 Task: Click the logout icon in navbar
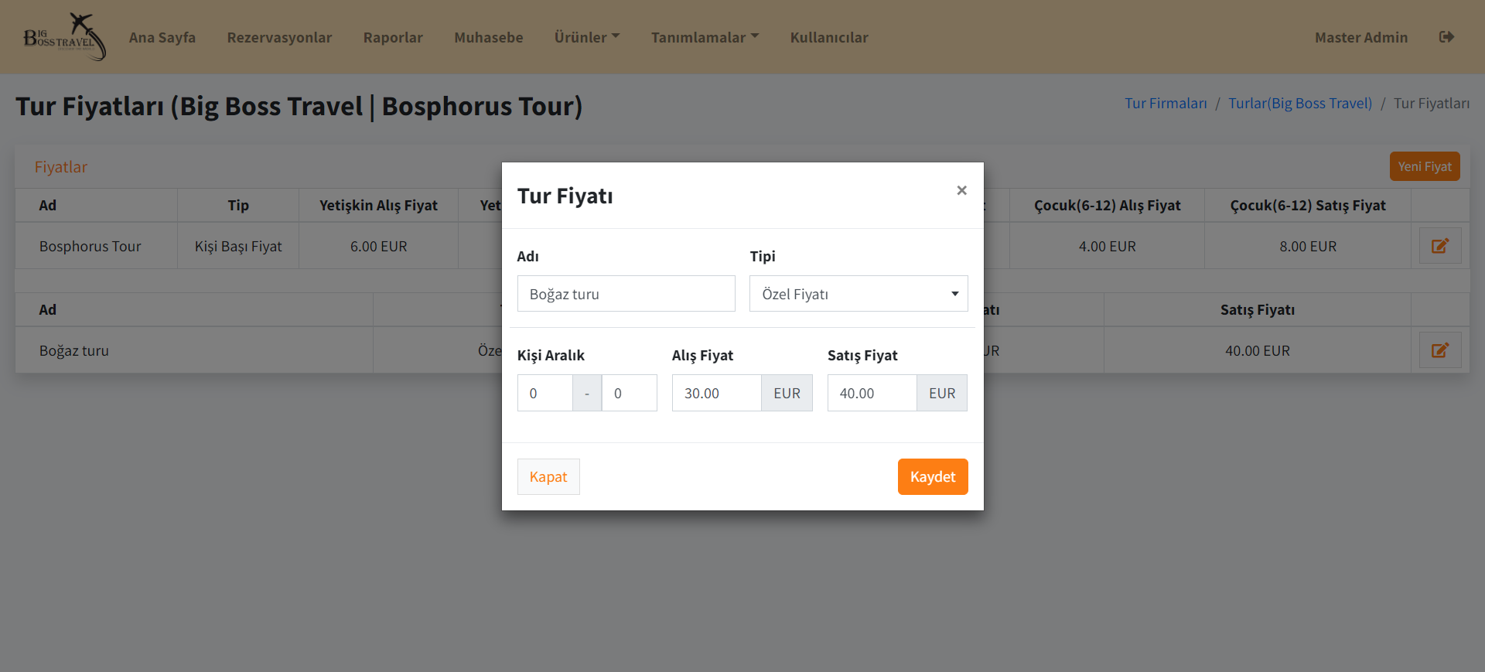click(1446, 37)
